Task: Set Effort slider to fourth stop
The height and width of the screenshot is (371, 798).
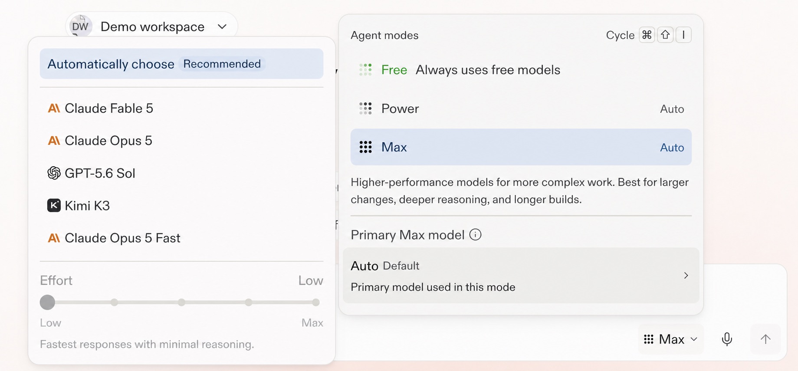Action: tap(248, 302)
